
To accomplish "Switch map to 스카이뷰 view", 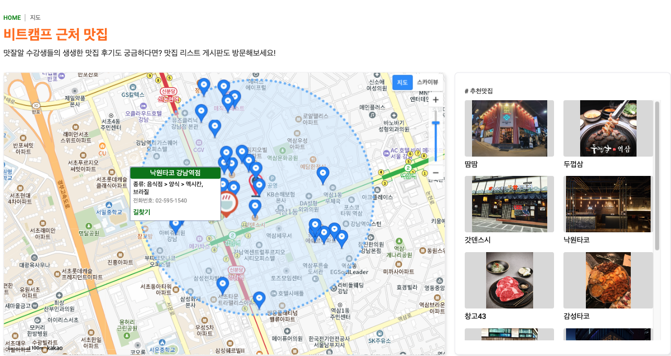I will 427,82.
